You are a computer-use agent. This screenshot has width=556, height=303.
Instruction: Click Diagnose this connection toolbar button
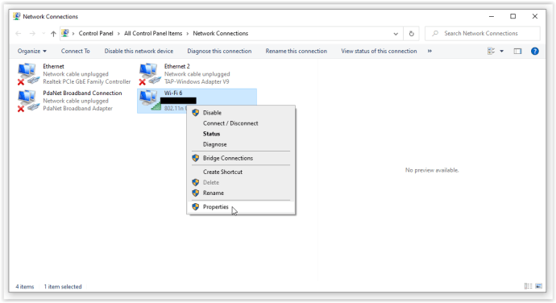click(x=219, y=51)
